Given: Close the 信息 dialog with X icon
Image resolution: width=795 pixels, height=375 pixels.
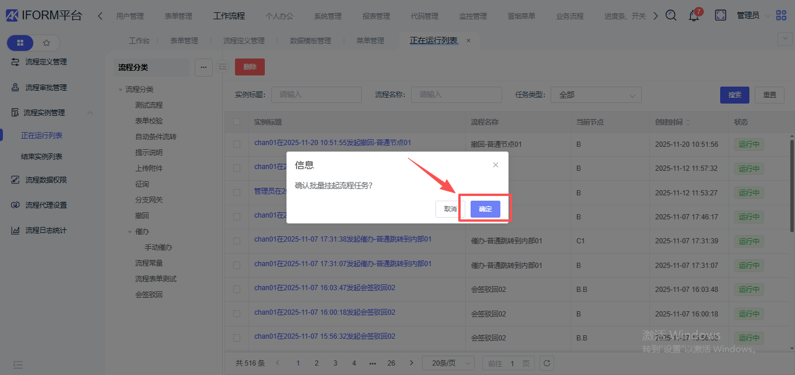Looking at the screenshot, I should 496,165.
